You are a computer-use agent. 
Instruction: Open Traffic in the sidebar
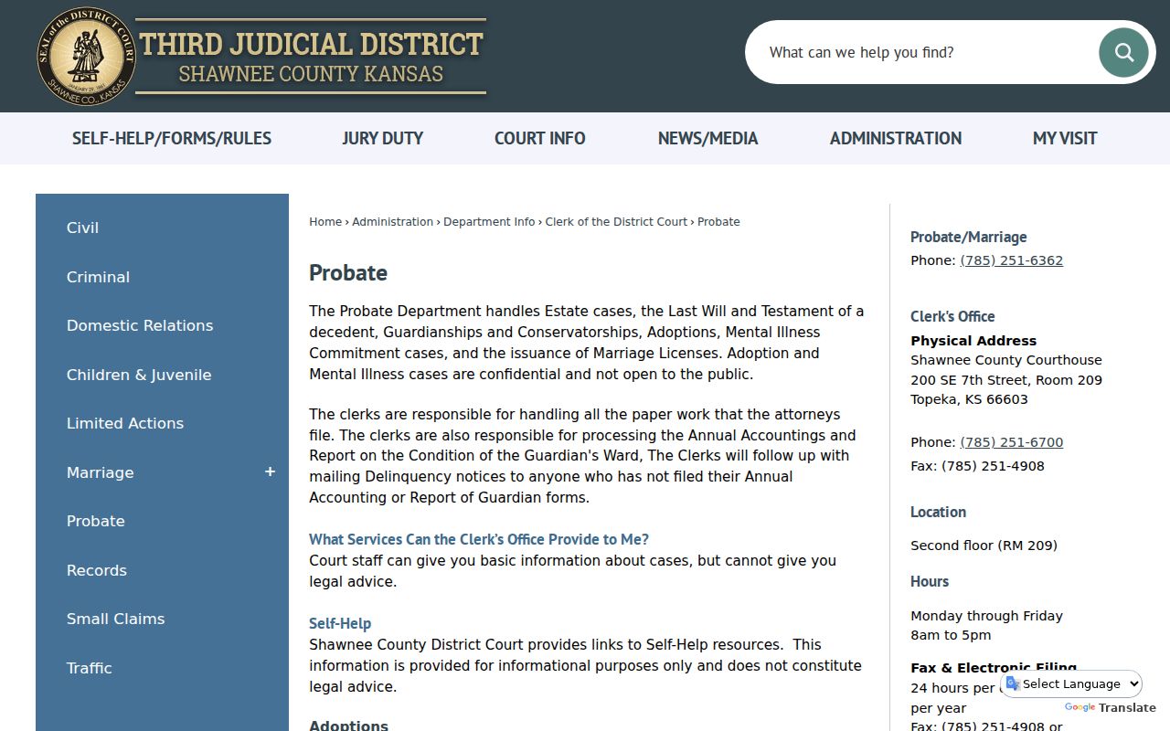pos(90,668)
